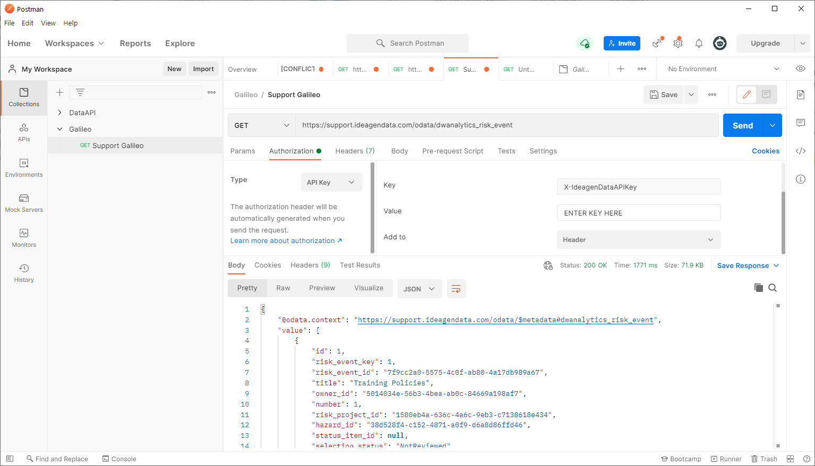Collapse the Galileo collection

coord(60,129)
